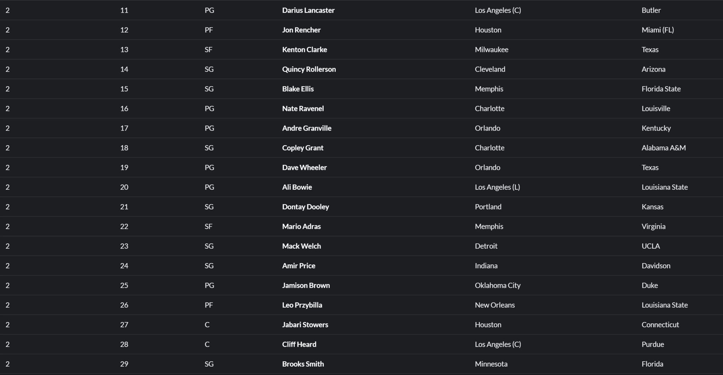Open Jabari Stowers player link

point(305,325)
